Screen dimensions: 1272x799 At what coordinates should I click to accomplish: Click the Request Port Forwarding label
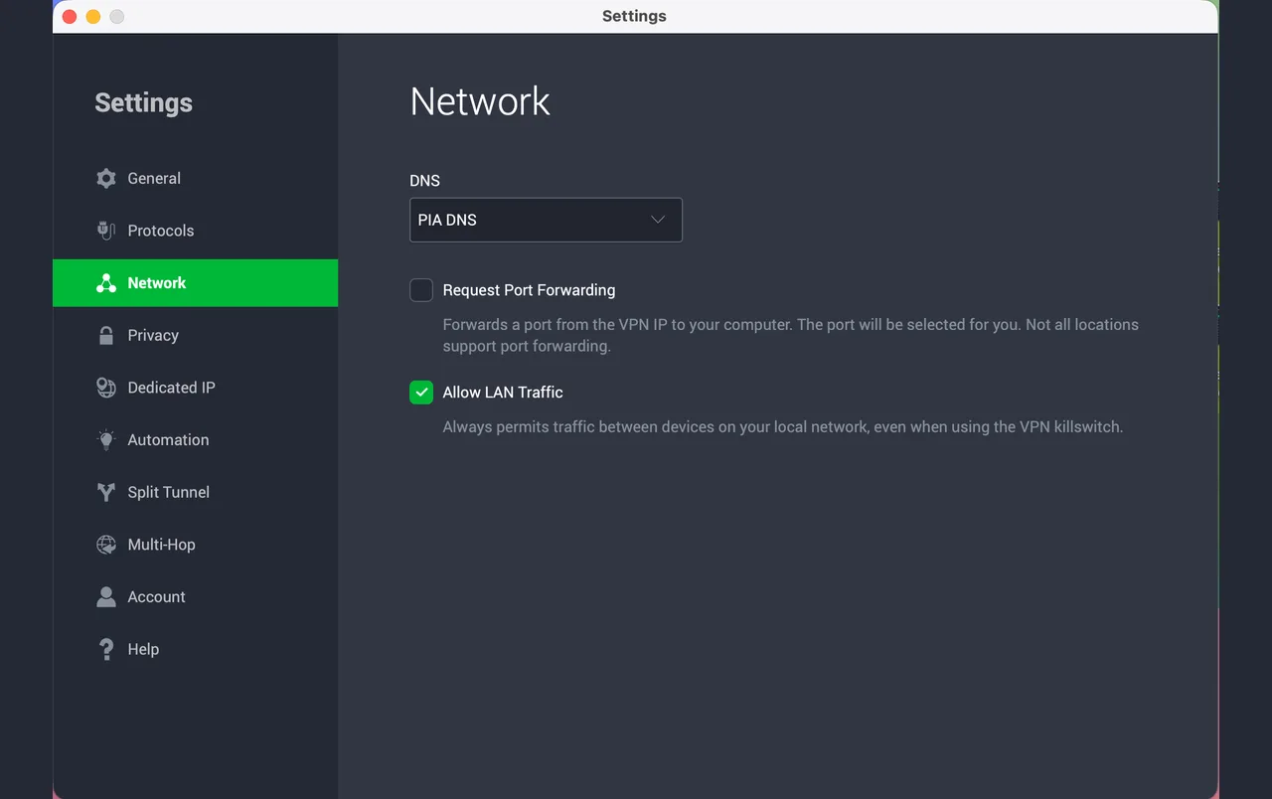529,290
